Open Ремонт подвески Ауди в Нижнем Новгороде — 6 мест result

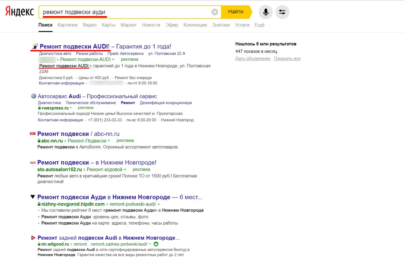point(120,197)
